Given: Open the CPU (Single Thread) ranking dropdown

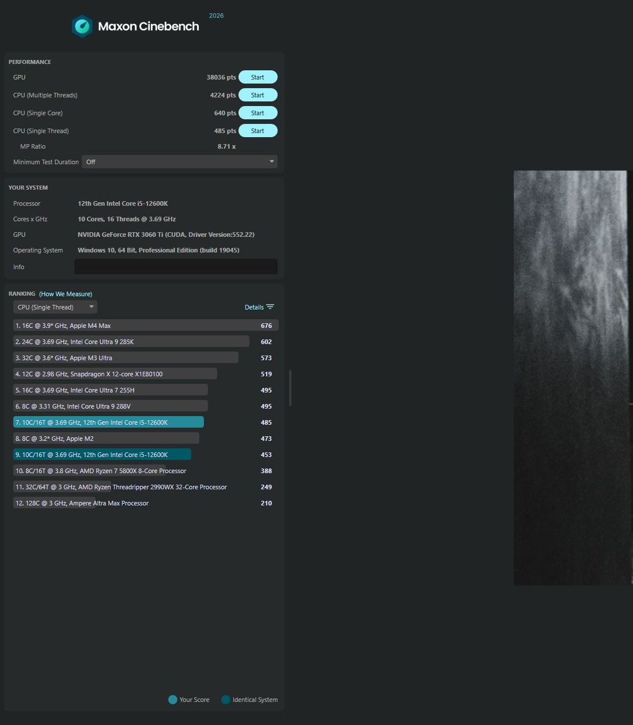Looking at the screenshot, I should [x=55, y=307].
